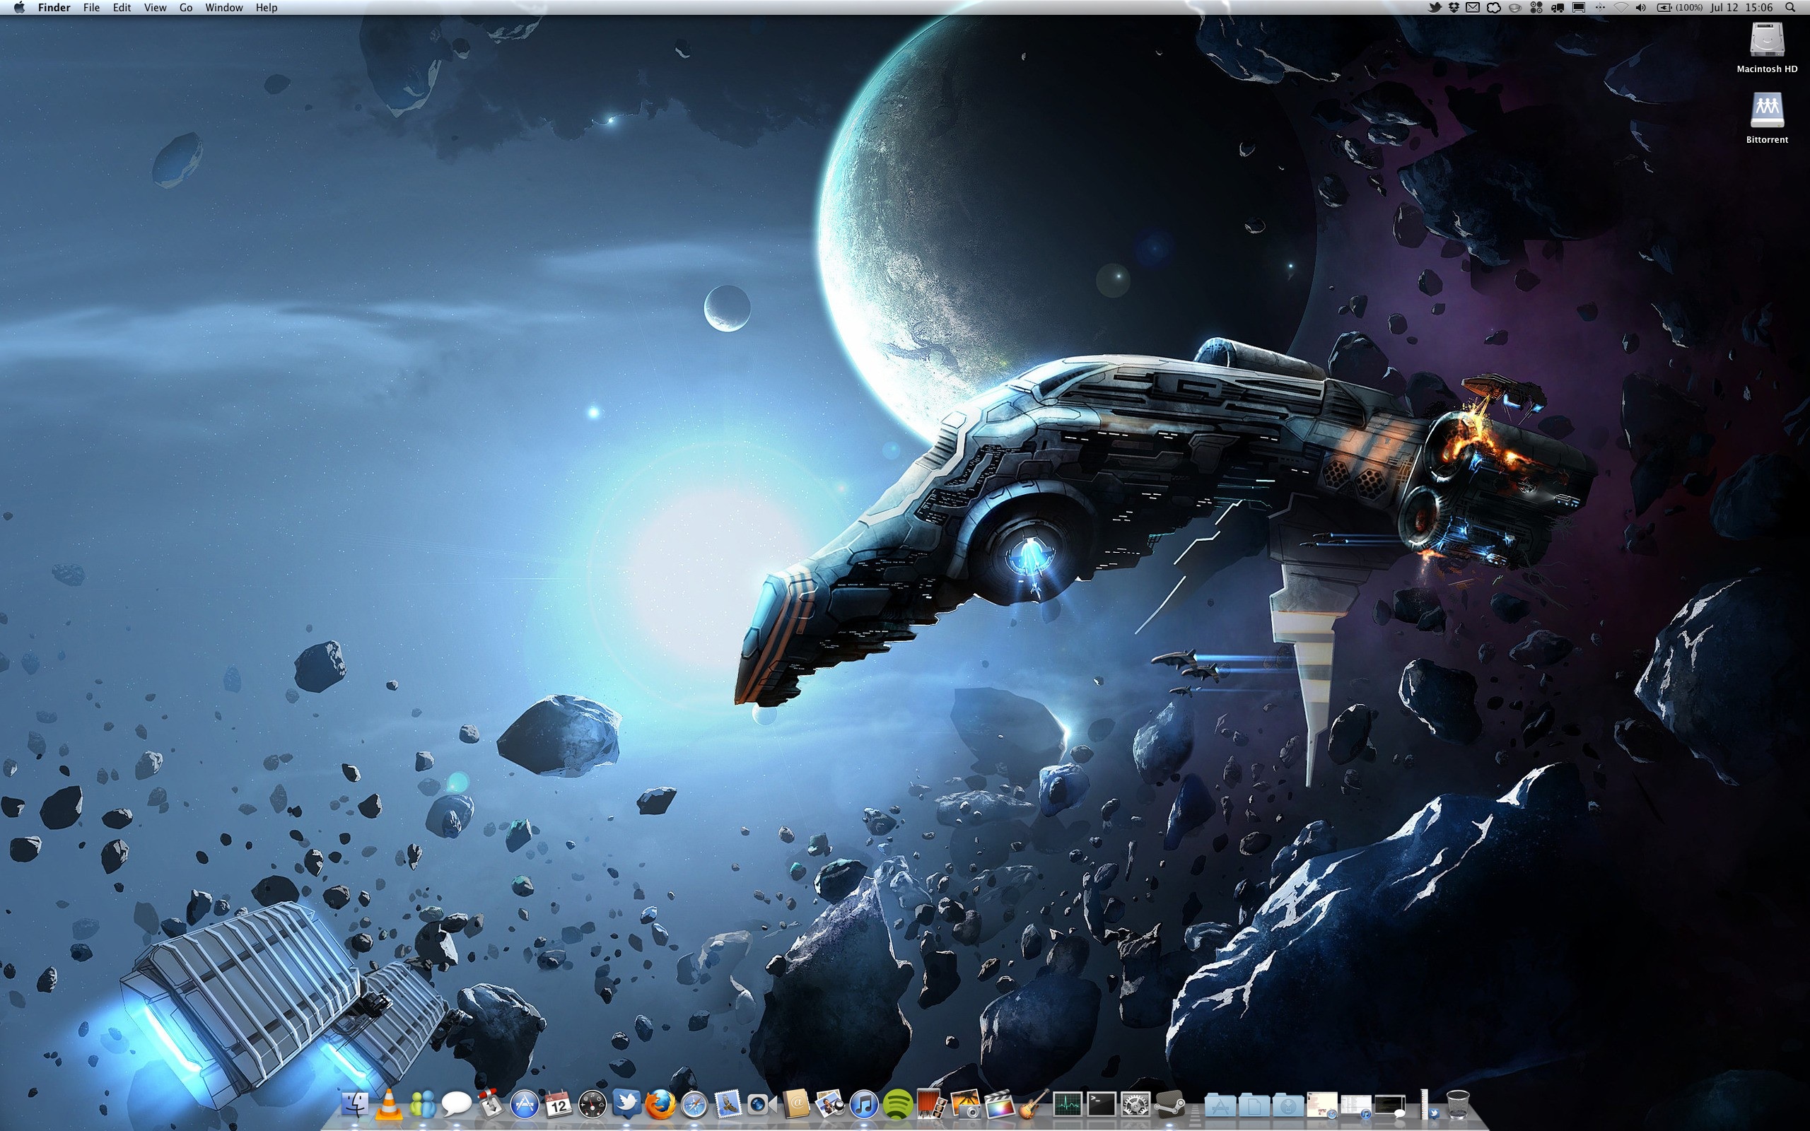The height and width of the screenshot is (1131, 1810).
Task: Select the Macintosh HD desktop drive
Action: coord(1767,41)
